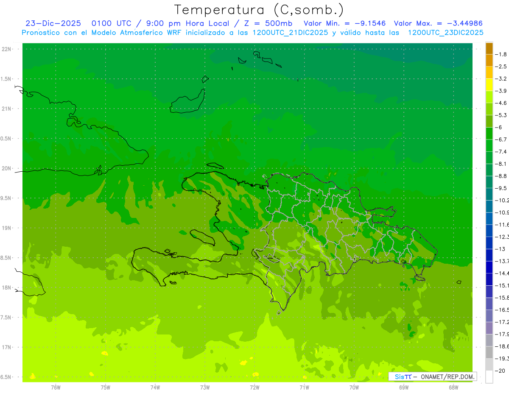Viewport: 509px width, 393px height.
Task: Click the 22N latitude label
Action: (6, 49)
